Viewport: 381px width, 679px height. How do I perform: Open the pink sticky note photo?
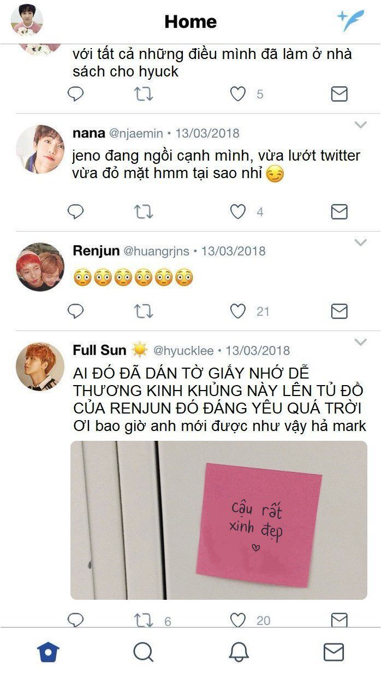pyautogui.click(x=219, y=520)
